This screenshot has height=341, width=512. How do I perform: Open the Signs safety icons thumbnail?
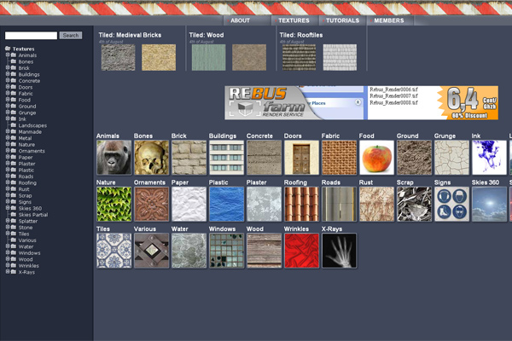click(452, 205)
